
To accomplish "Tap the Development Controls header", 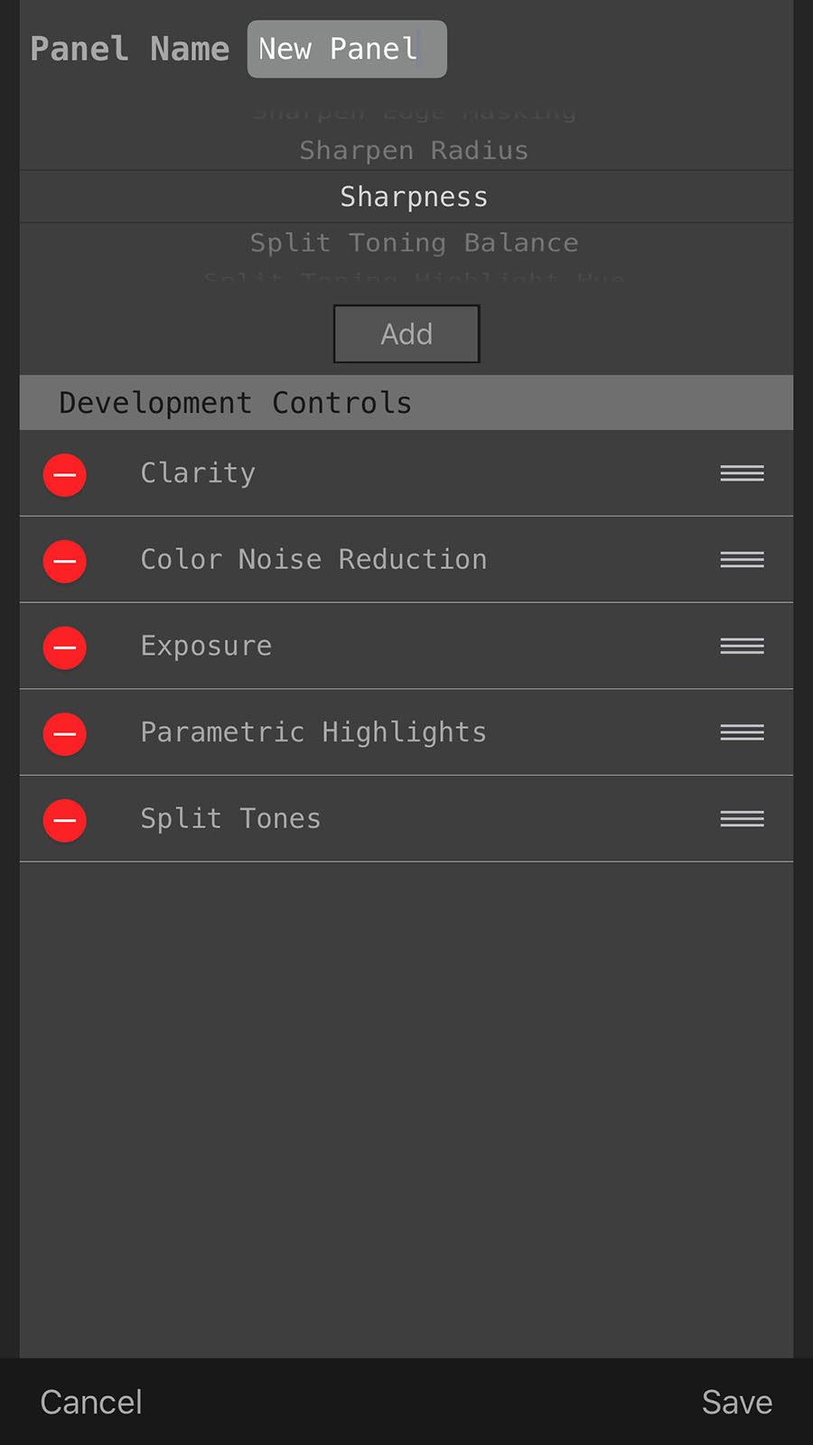I will pyautogui.click(x=235, y=403).
